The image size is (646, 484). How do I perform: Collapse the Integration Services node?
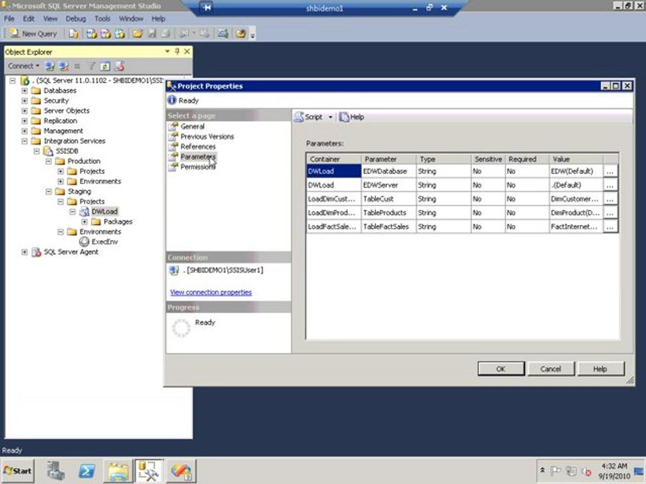tap(25, 141)
